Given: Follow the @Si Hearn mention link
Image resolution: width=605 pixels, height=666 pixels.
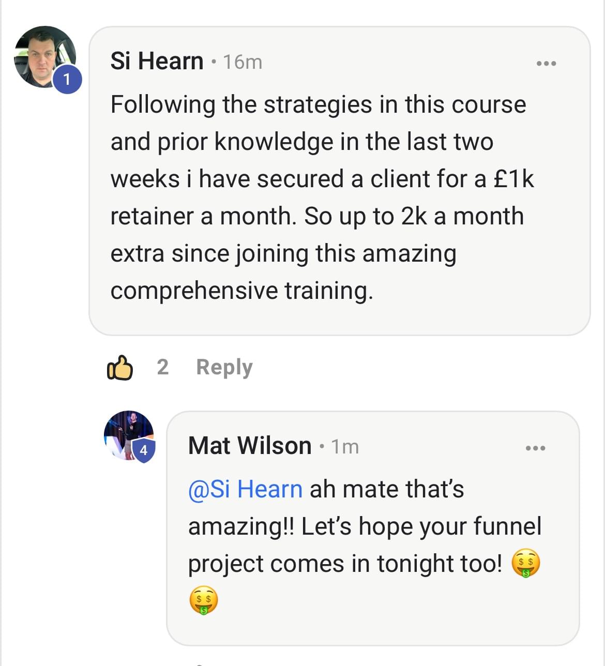Looking at the screenshot, I should (x=245, y=489).
